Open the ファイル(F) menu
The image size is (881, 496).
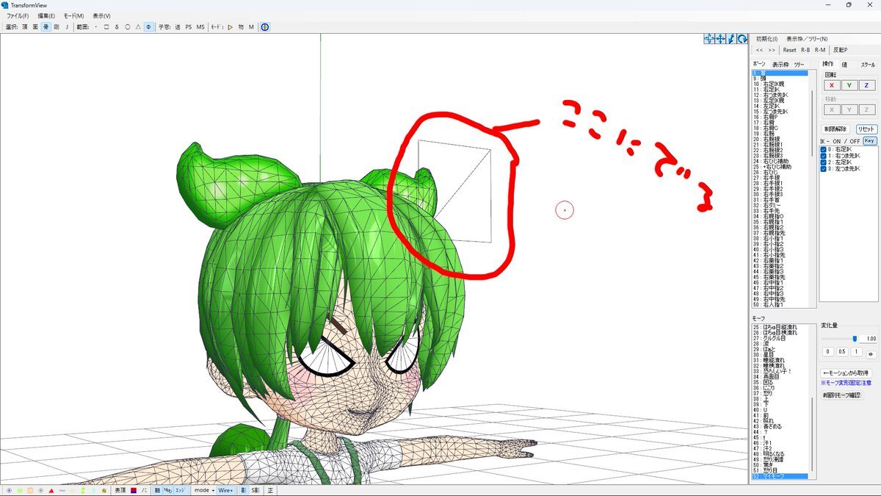tap(18, 15)
